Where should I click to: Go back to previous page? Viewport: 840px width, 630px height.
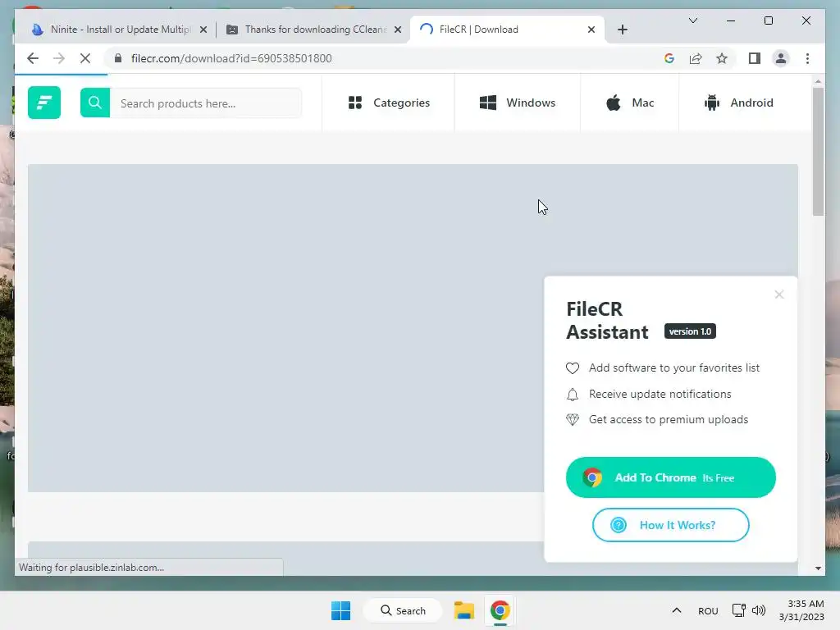pos(33,58)
